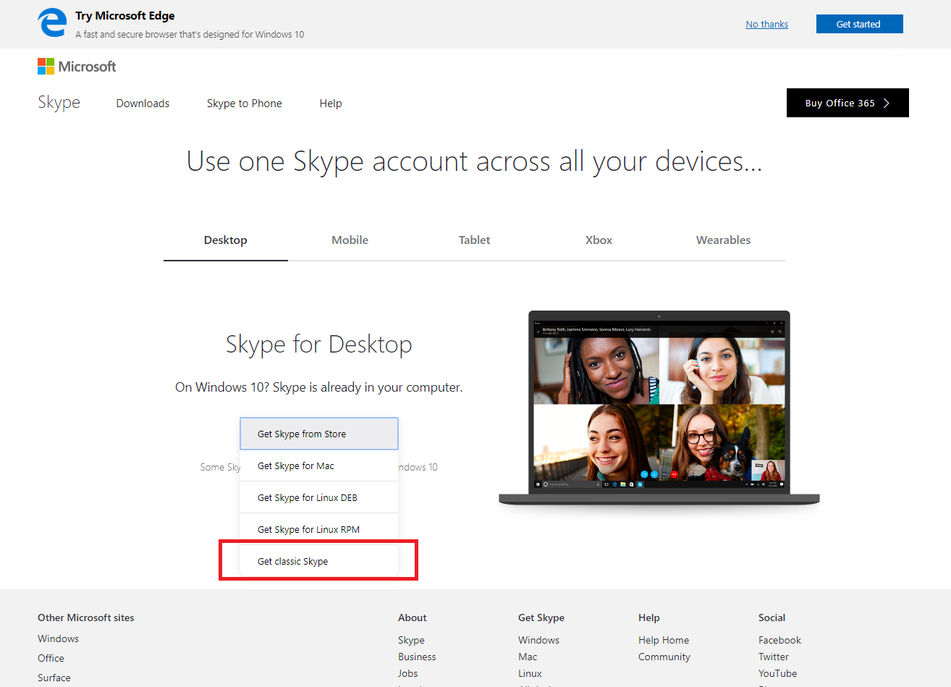Open the Jobs link under About
Image resolution: width=951 pixels, height=687 pixels.
tap(408, 673)
